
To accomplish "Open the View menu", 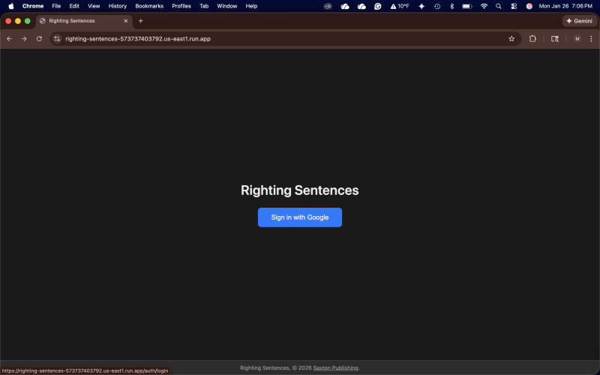I will tap(94, 6).
